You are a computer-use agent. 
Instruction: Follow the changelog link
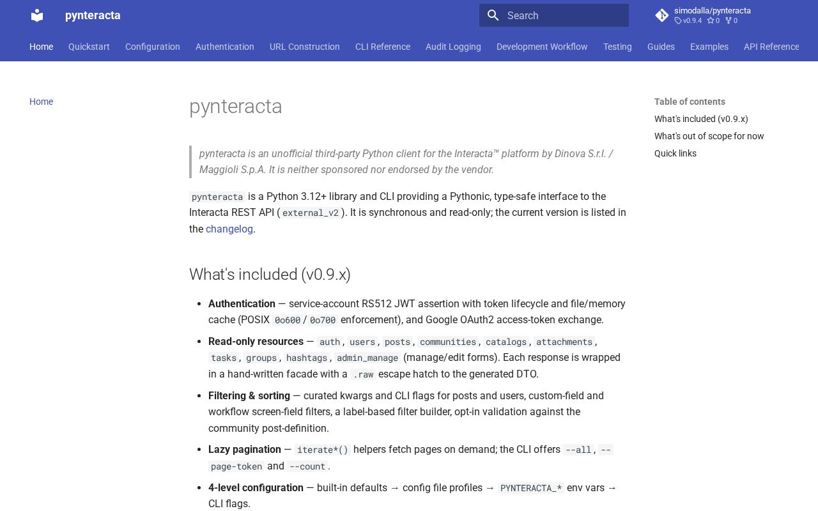(x=229, y=229)
